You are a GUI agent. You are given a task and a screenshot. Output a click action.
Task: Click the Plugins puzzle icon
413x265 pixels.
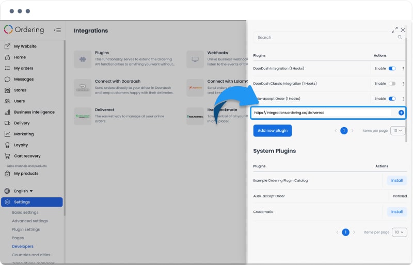(83, 59)
